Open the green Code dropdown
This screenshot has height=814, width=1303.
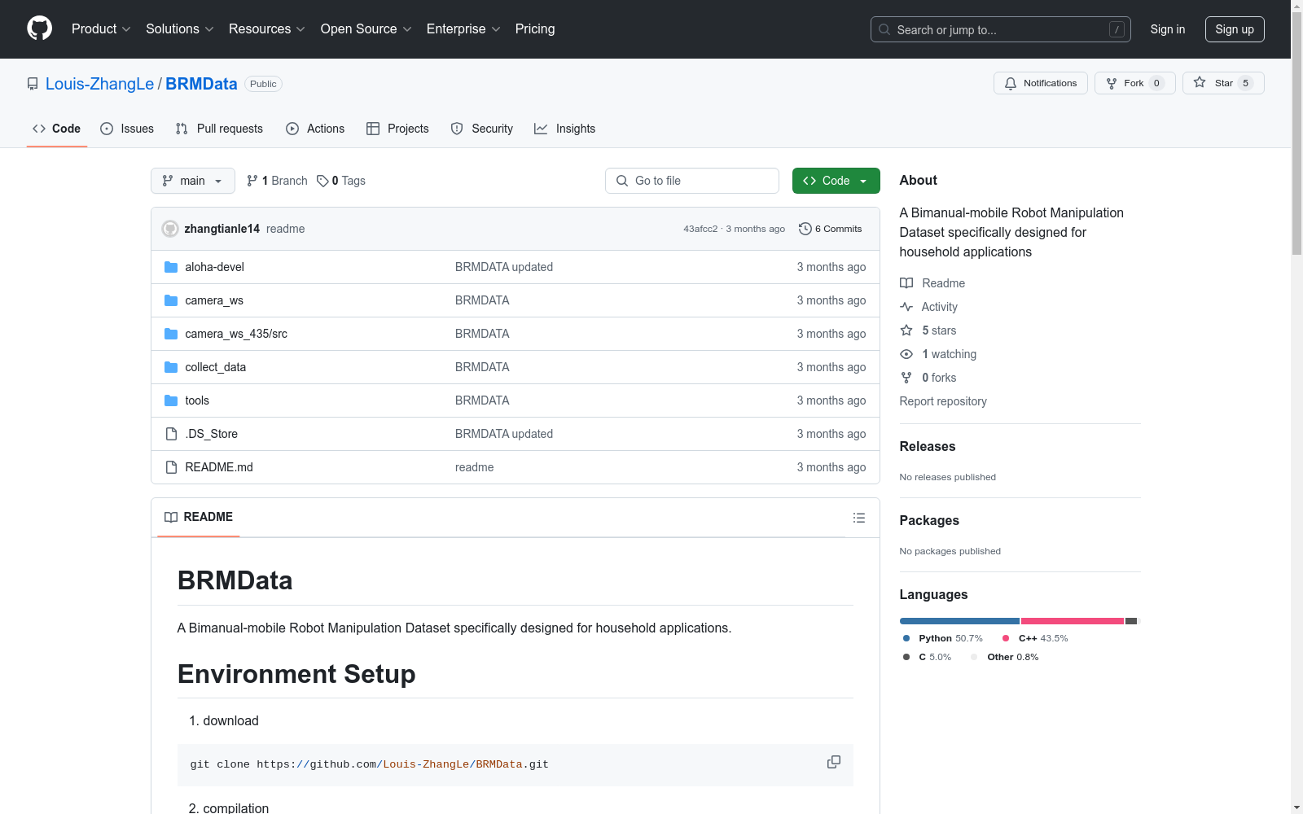(836, 181)
